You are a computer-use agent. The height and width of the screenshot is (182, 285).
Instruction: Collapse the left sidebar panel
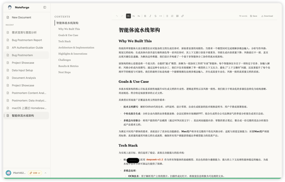[x=45, y=7]
